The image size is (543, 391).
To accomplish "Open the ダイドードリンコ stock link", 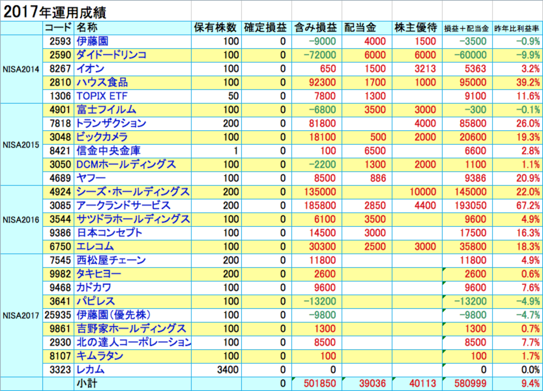I will 111,55.
